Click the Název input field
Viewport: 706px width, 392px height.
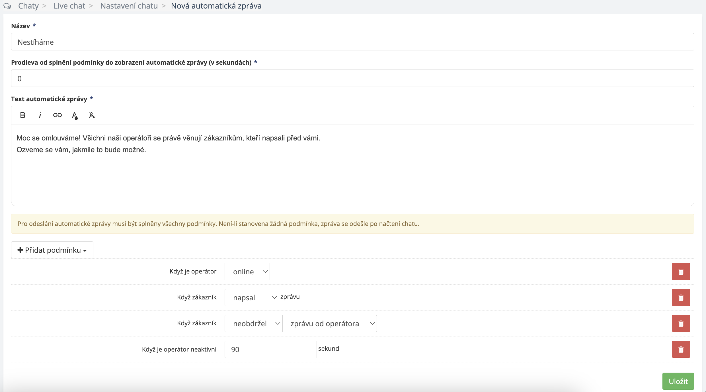pyautogui.click(x=352, y=42)
